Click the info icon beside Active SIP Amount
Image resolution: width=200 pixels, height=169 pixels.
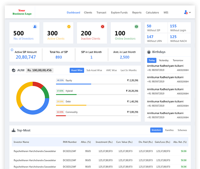click(12, 50)
